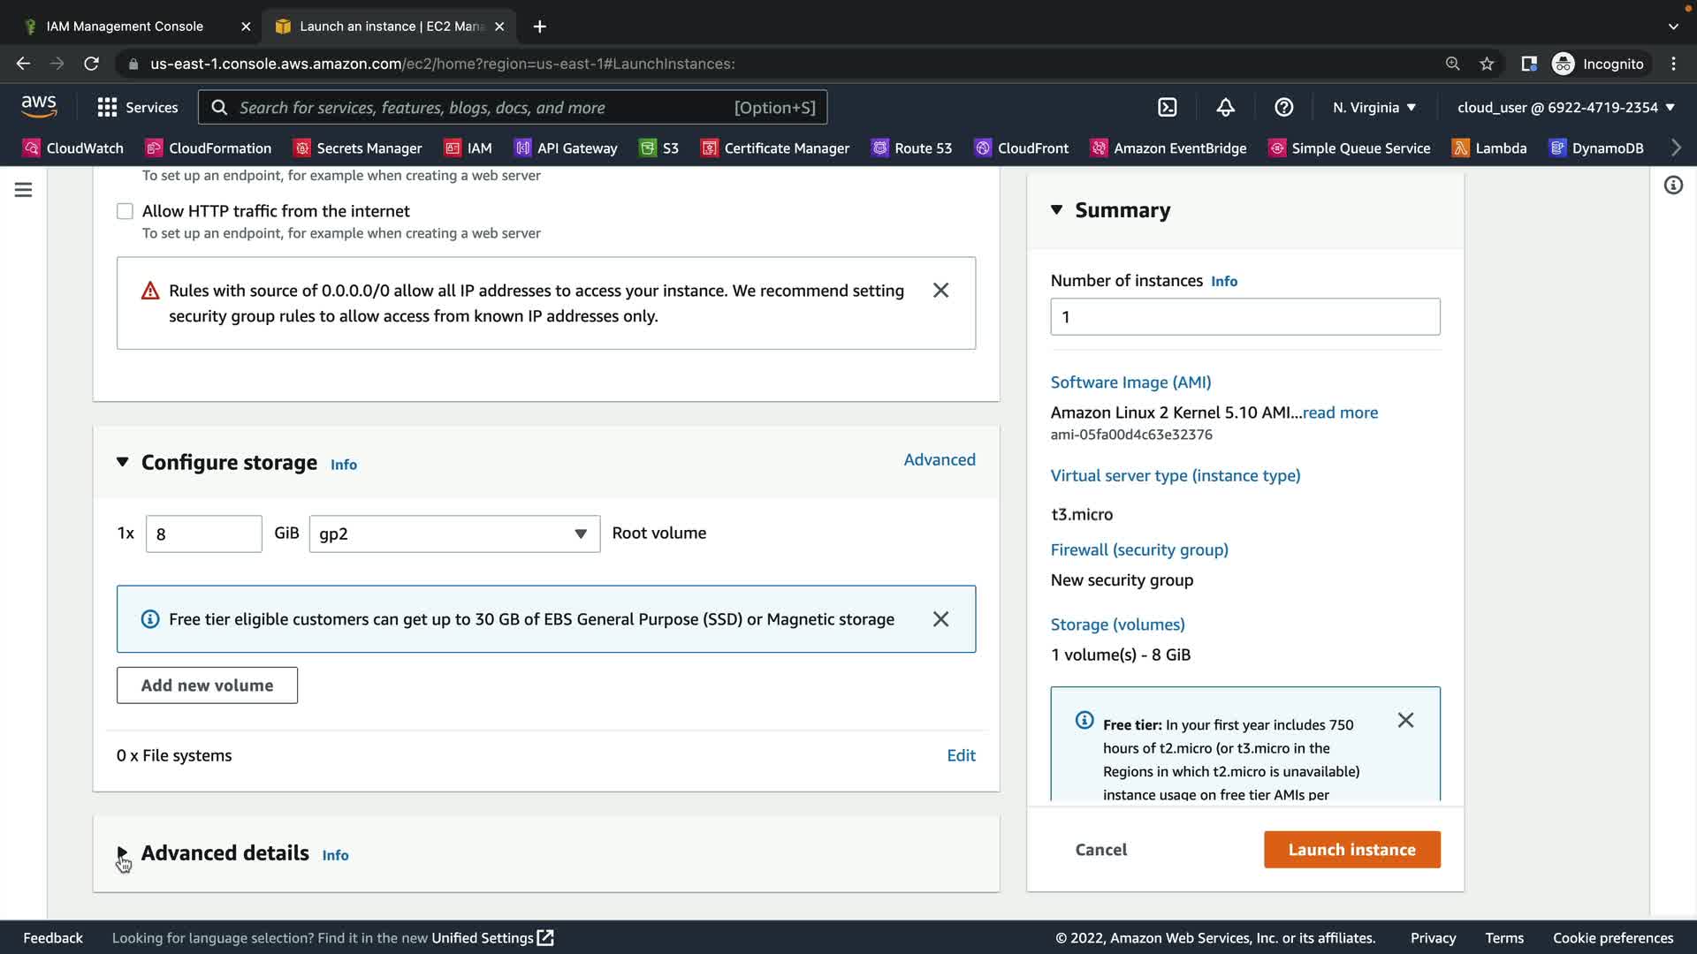Dismiss the 0.0.0.0/0 security warning
The image size is (1697, 954).
pos(940,291)
